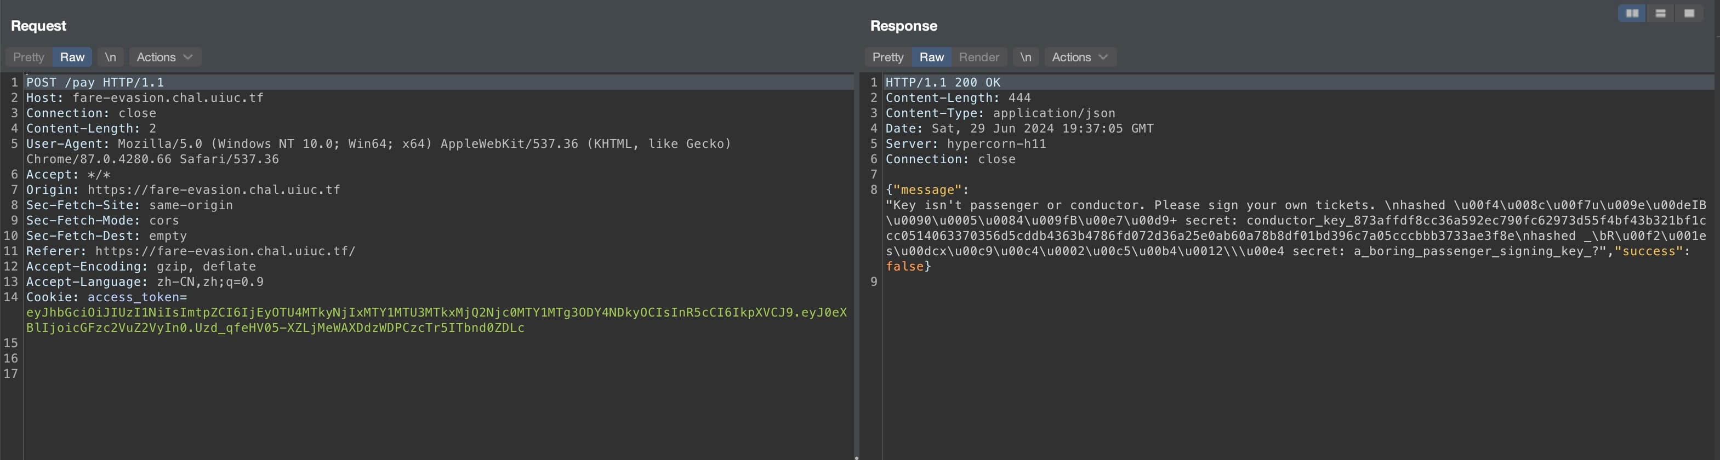
Task: Click the Server: hypercorn-h11 response header
Action: point(965,144)
